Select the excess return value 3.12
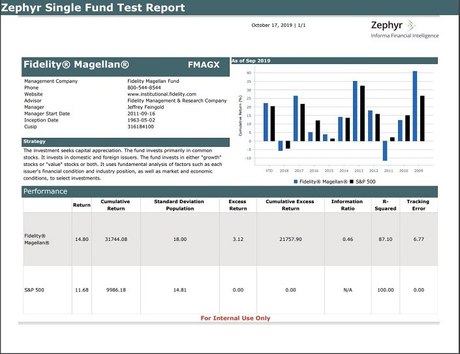Image resolution: width=460 pixels, height=354 pixels. tap(238, 239)
